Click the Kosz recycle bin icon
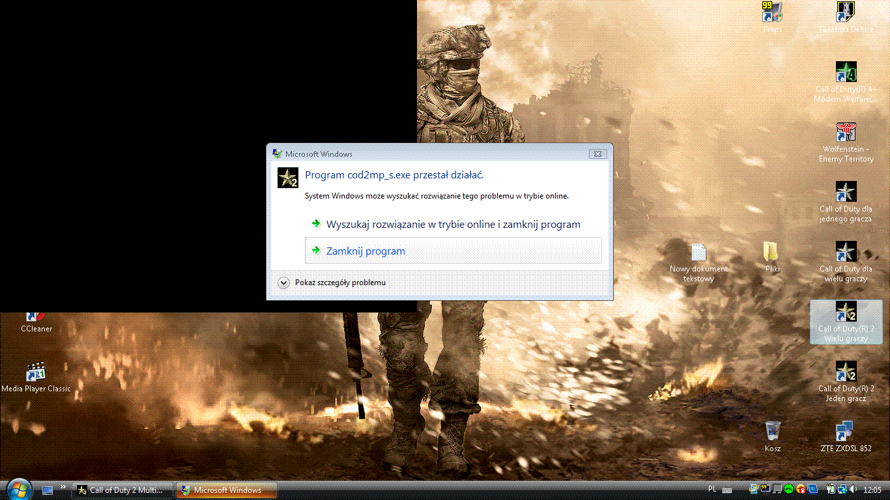Image resolution: width=890 pixels, height=500 pixels. 773,431
